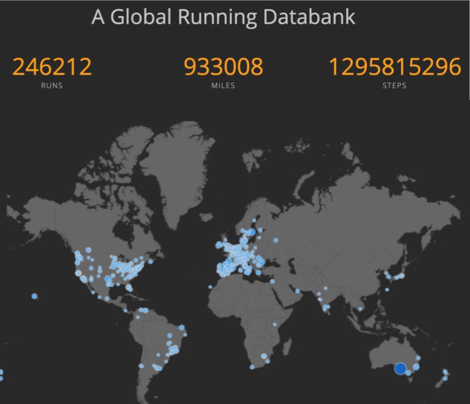Click the large dark blue marker in southern Australia
Viewport: 470px width, 404px height.
coord(400,369)
